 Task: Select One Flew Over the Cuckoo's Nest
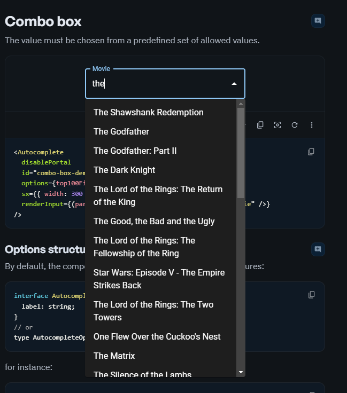pyautogui.click(x=157, y=336)
